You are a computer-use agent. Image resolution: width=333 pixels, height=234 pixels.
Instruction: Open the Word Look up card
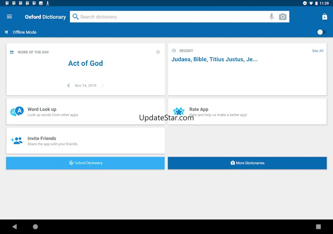[85, 111]
